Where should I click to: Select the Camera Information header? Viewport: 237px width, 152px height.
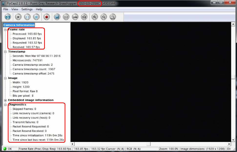pyautogui.click(x=19, y=25)
